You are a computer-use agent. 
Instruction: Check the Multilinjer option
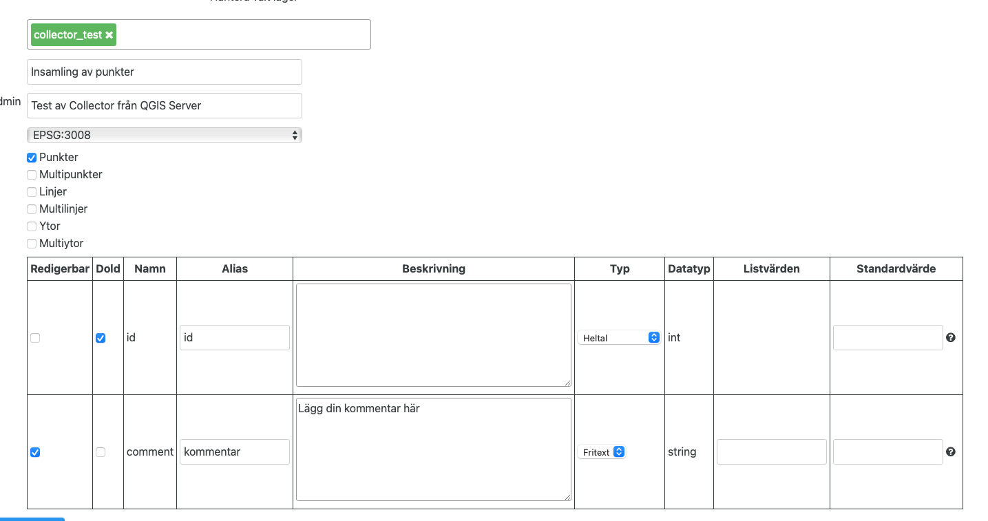pos(32,209)
